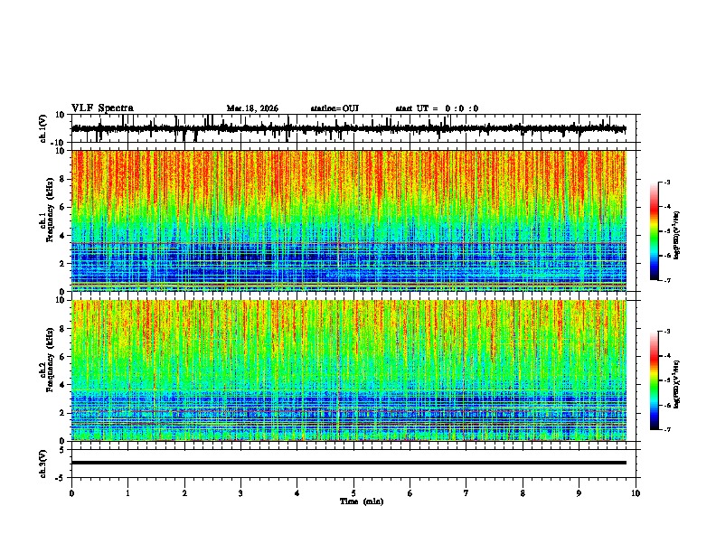The image size is (716, 553).
Task: Click inside the ch.1 spectrogram panel
Action: click(x=348, y=220)
